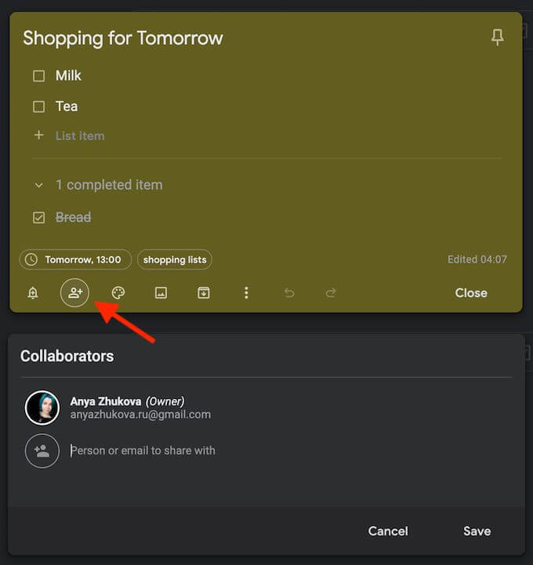Image resolution: width=533 pixels, height=565 pixels.
Task: Click the 1 completed item label
Action: (109, 185)
